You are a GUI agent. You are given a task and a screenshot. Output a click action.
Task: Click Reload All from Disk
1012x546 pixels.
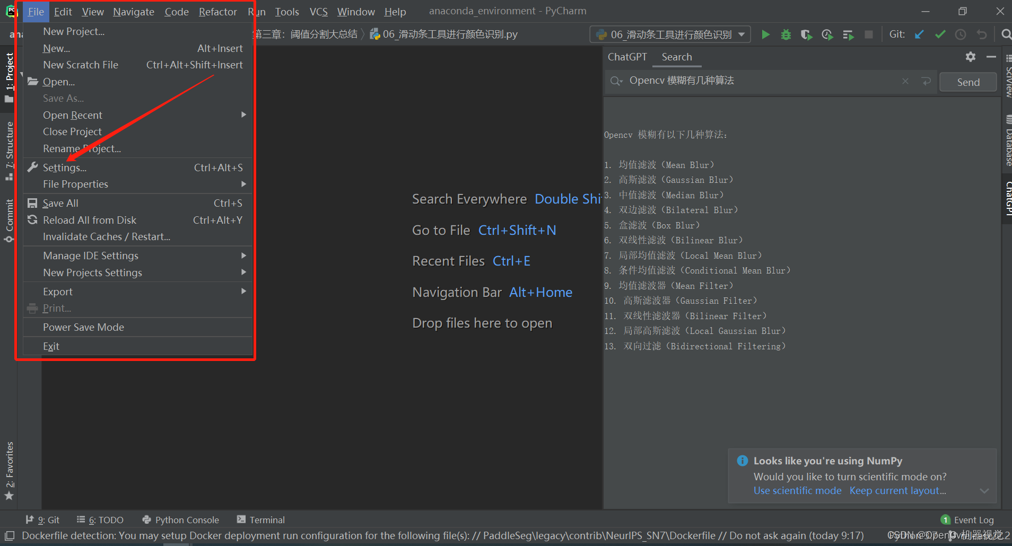coord(138,220)
